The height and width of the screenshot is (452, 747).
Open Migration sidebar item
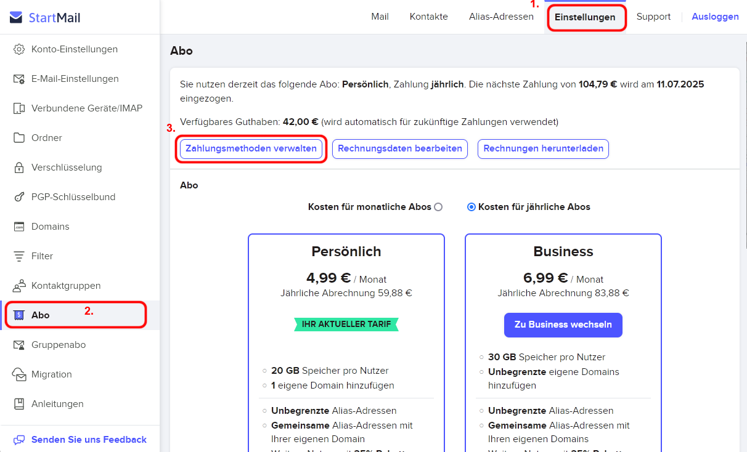[80, 374]
